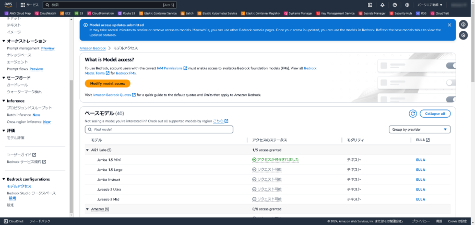Focus the Find model search field
The image size is (475, 225).
coord(159,130)
